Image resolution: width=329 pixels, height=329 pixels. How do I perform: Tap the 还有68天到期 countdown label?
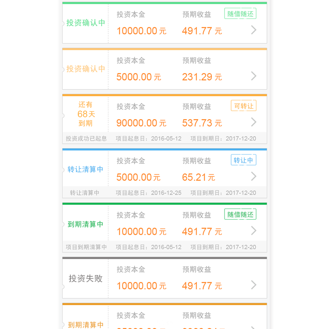(86, 114)
